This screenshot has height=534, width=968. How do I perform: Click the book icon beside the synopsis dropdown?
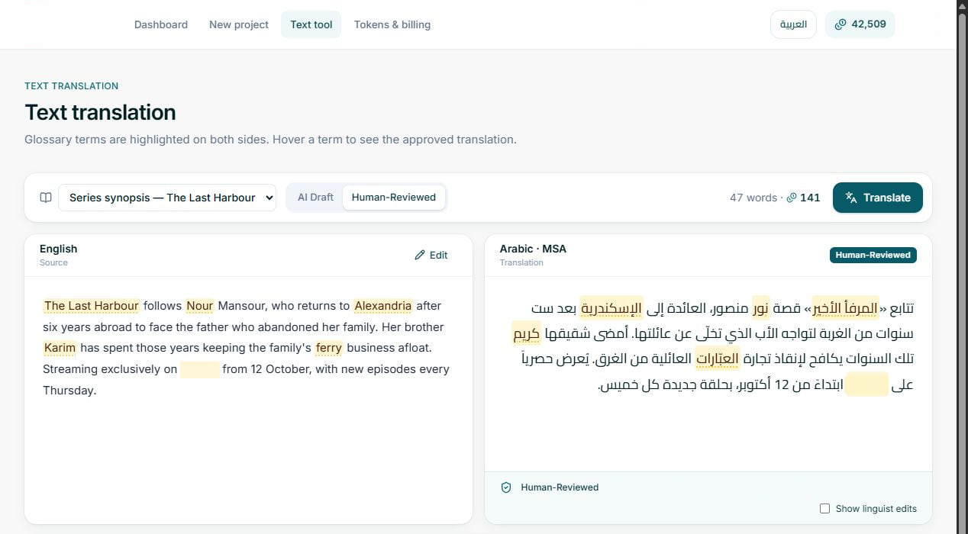coord(46,198)
